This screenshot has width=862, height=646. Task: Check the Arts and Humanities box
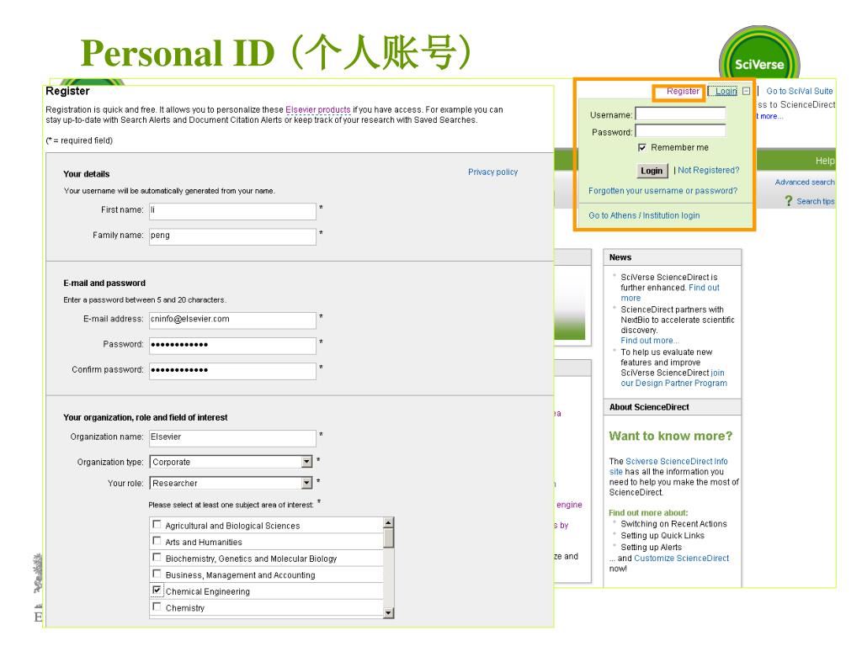157,541
